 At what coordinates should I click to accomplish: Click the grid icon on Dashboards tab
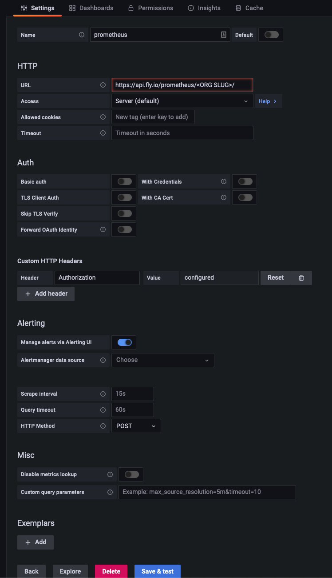[72, 8]
